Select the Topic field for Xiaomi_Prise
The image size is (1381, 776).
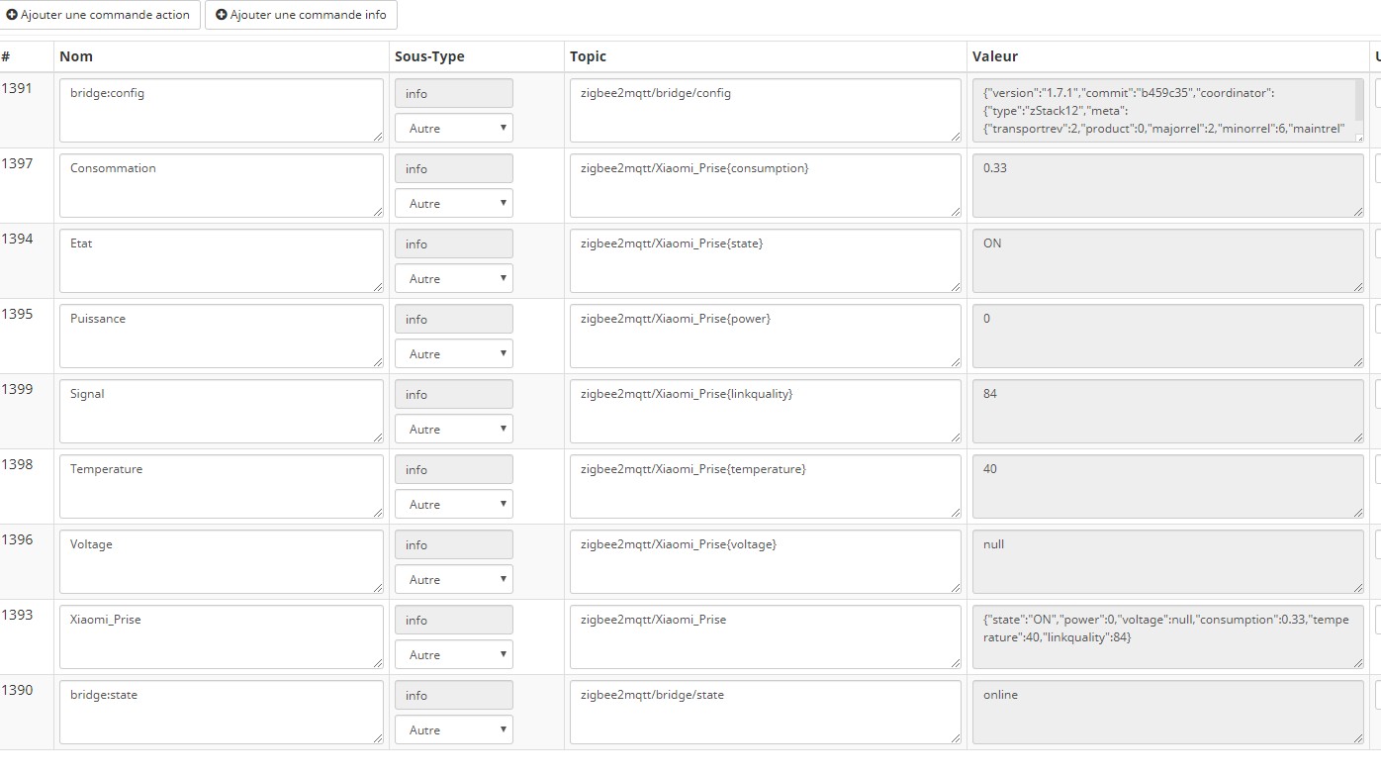point(764,636)
